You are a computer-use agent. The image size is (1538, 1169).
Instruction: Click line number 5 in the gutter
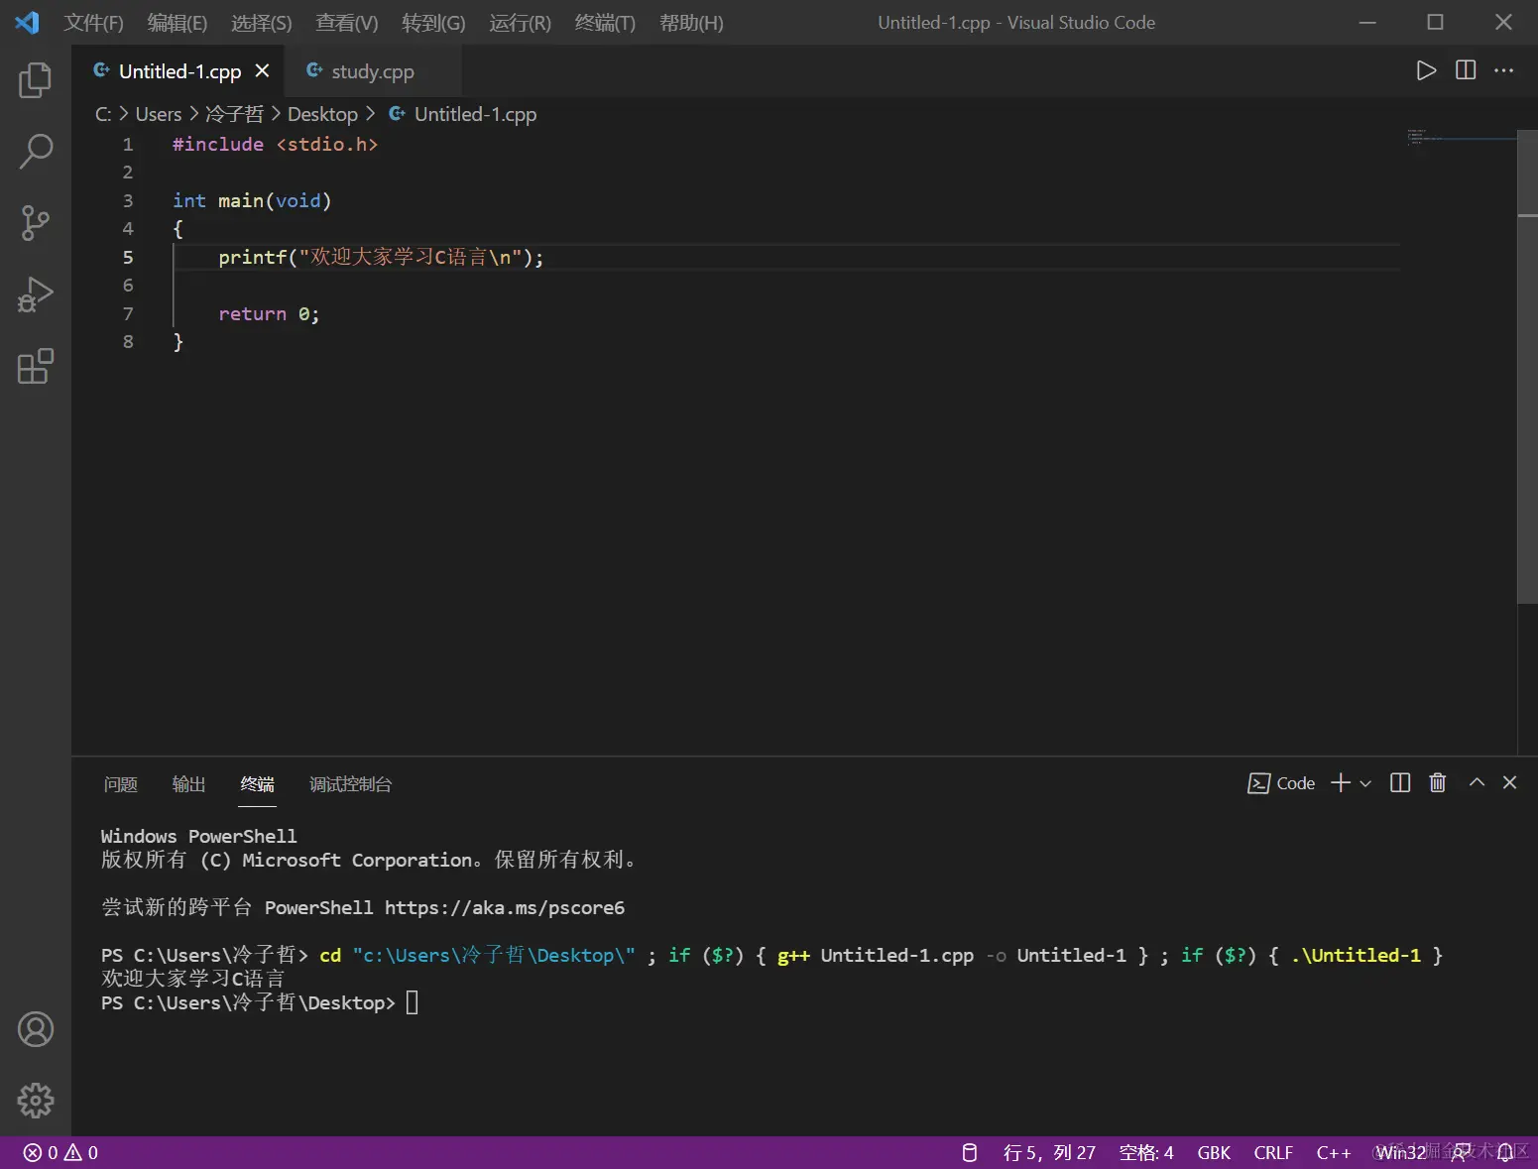click(128, 257)
